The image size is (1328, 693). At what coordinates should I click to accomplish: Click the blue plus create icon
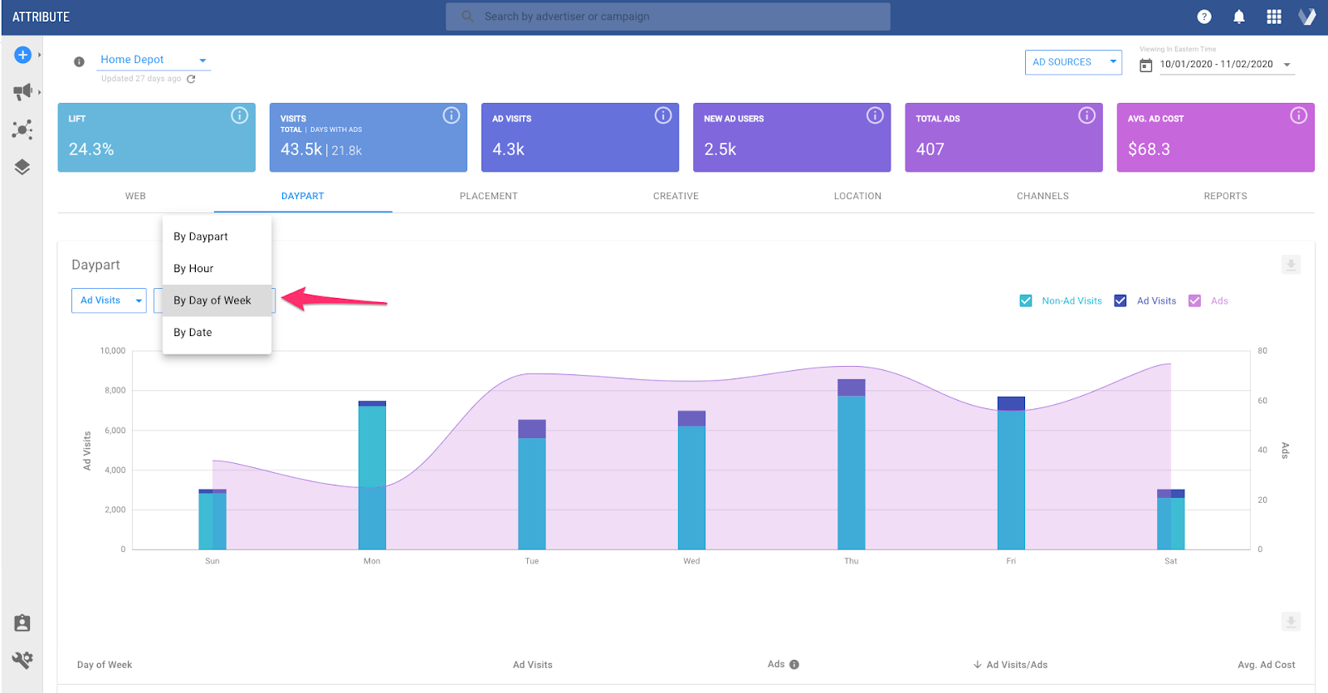[x=22, y=55]
